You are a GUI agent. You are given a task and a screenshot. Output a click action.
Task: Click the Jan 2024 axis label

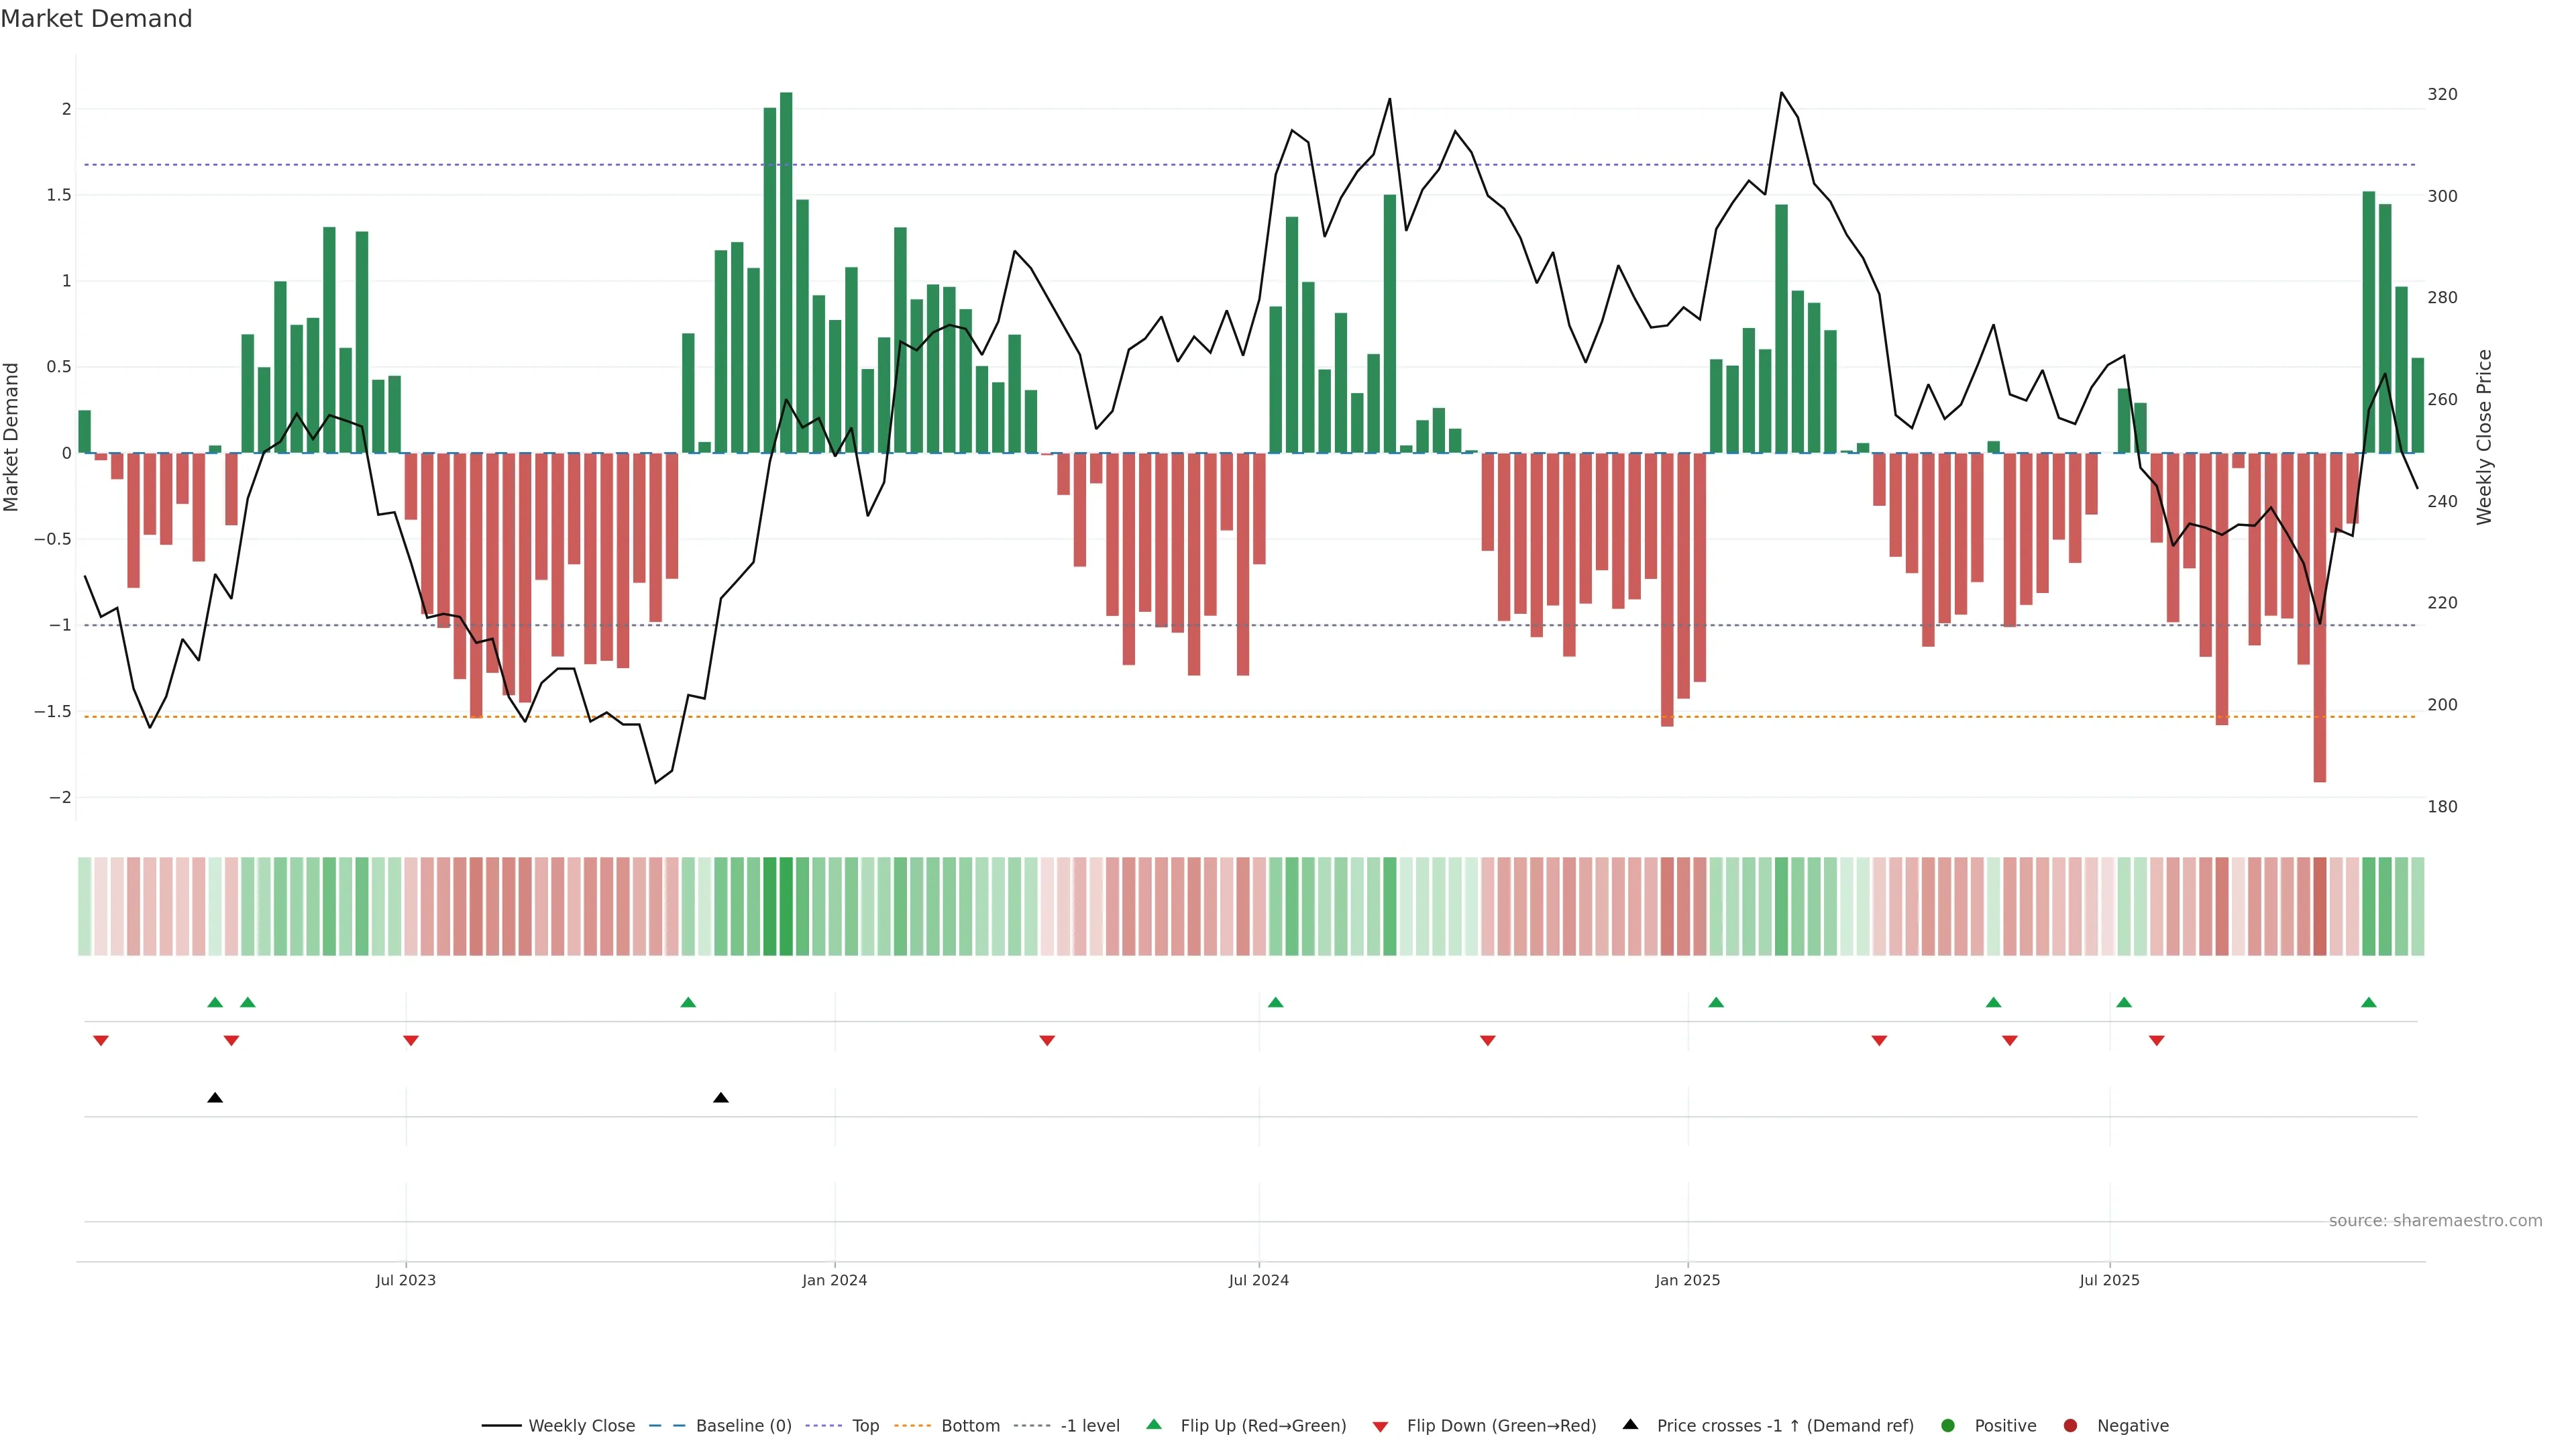tap(834, 1280)
